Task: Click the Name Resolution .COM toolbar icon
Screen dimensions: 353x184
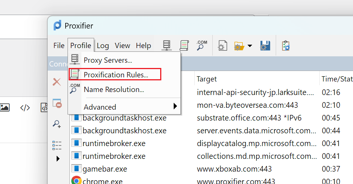Action: pos(202,45)
